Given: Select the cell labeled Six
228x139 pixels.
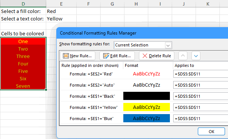Looking at the screenshot, I should pyautogui.click(x=23, y=78).
